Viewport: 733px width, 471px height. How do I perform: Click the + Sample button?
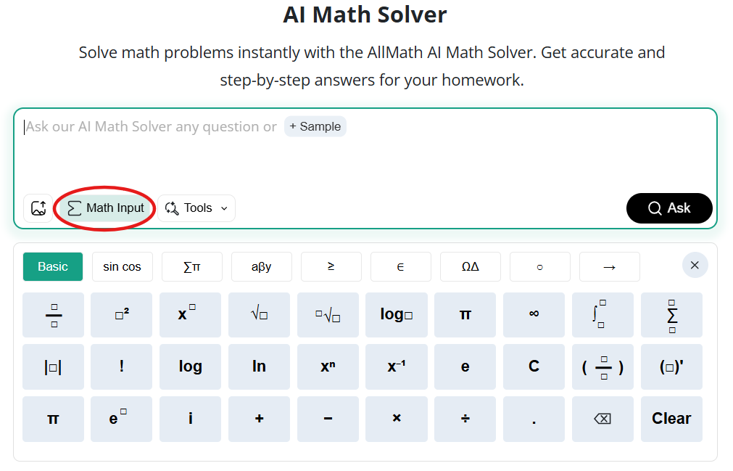315,127
